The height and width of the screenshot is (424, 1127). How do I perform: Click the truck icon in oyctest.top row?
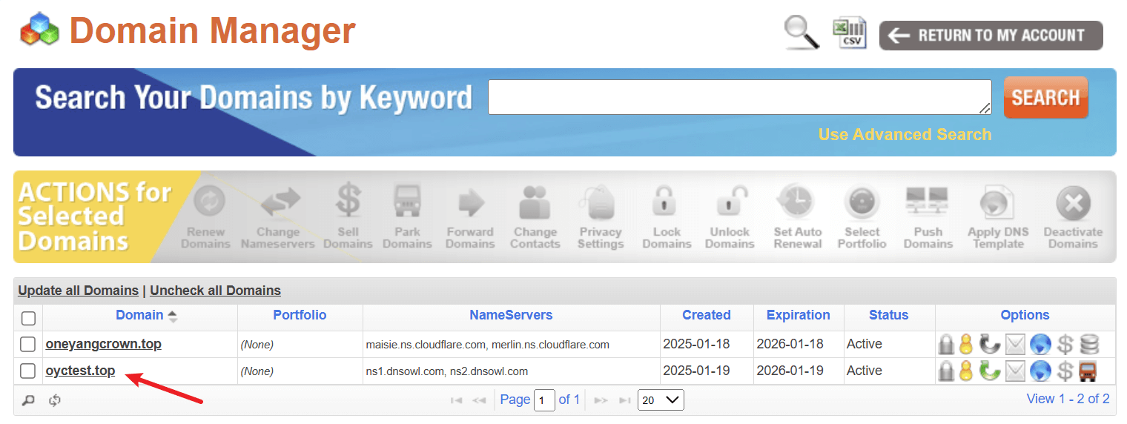click(1088, 371)
